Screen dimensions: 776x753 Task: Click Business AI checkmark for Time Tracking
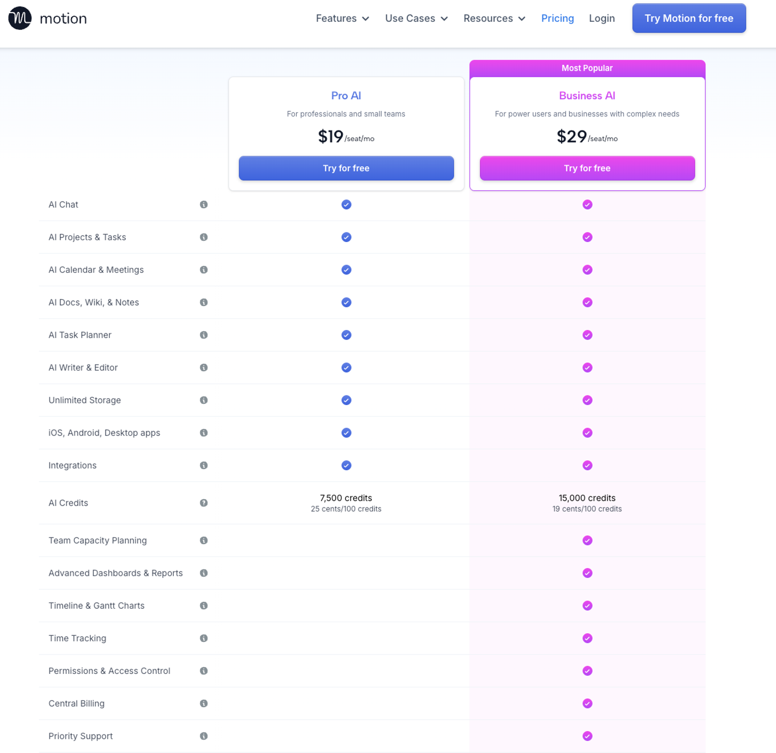tap(587, 638)
